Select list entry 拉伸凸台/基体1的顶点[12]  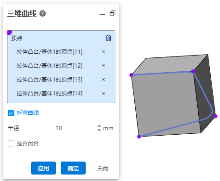click(50, 66)
